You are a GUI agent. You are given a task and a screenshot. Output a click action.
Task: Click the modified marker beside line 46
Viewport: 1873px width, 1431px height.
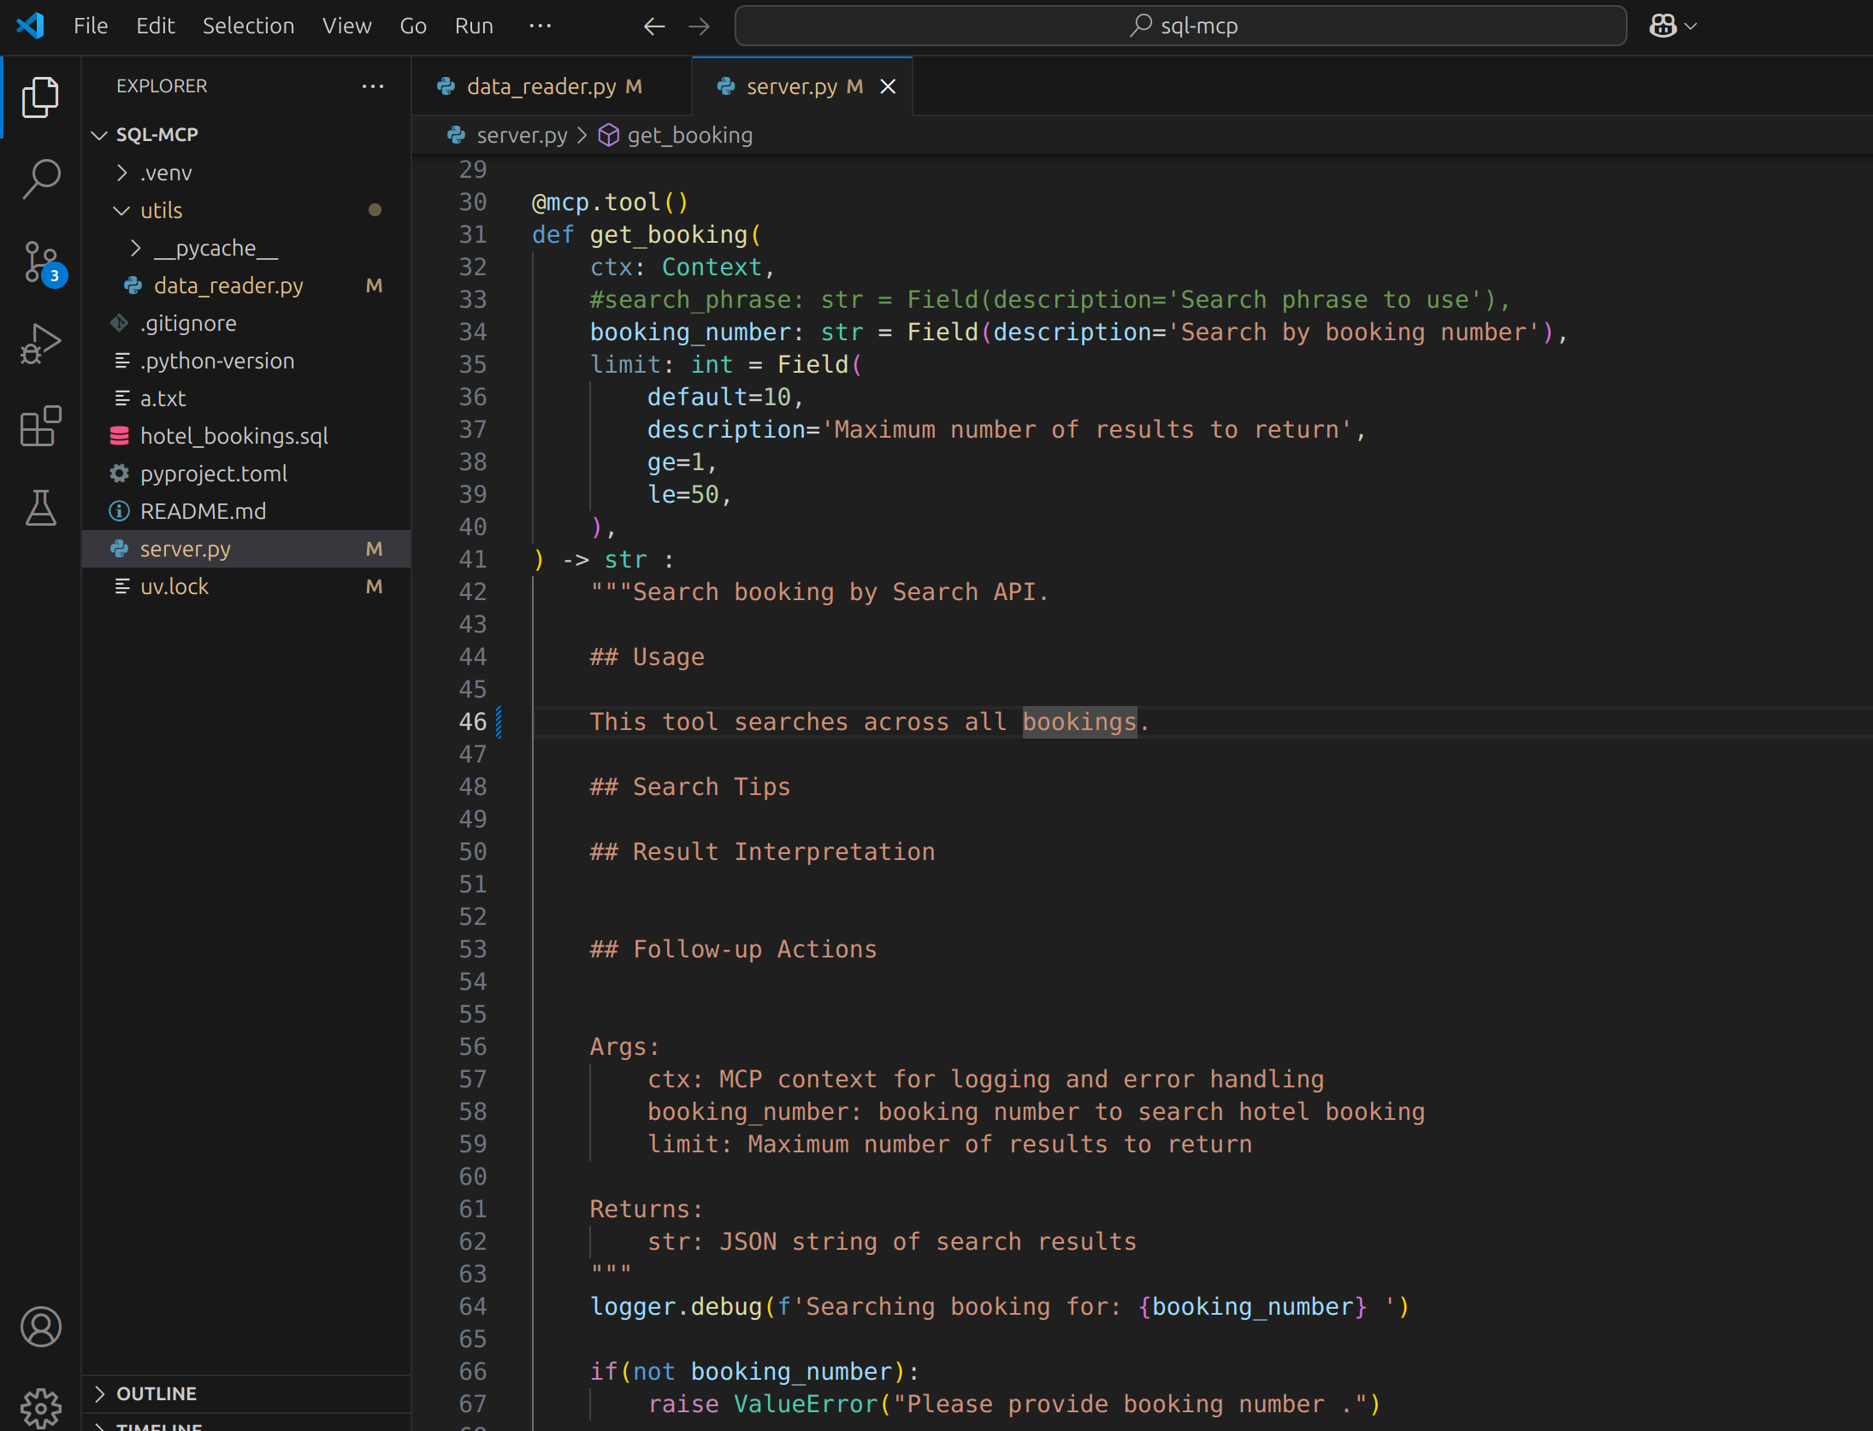(x=499, y=721)
